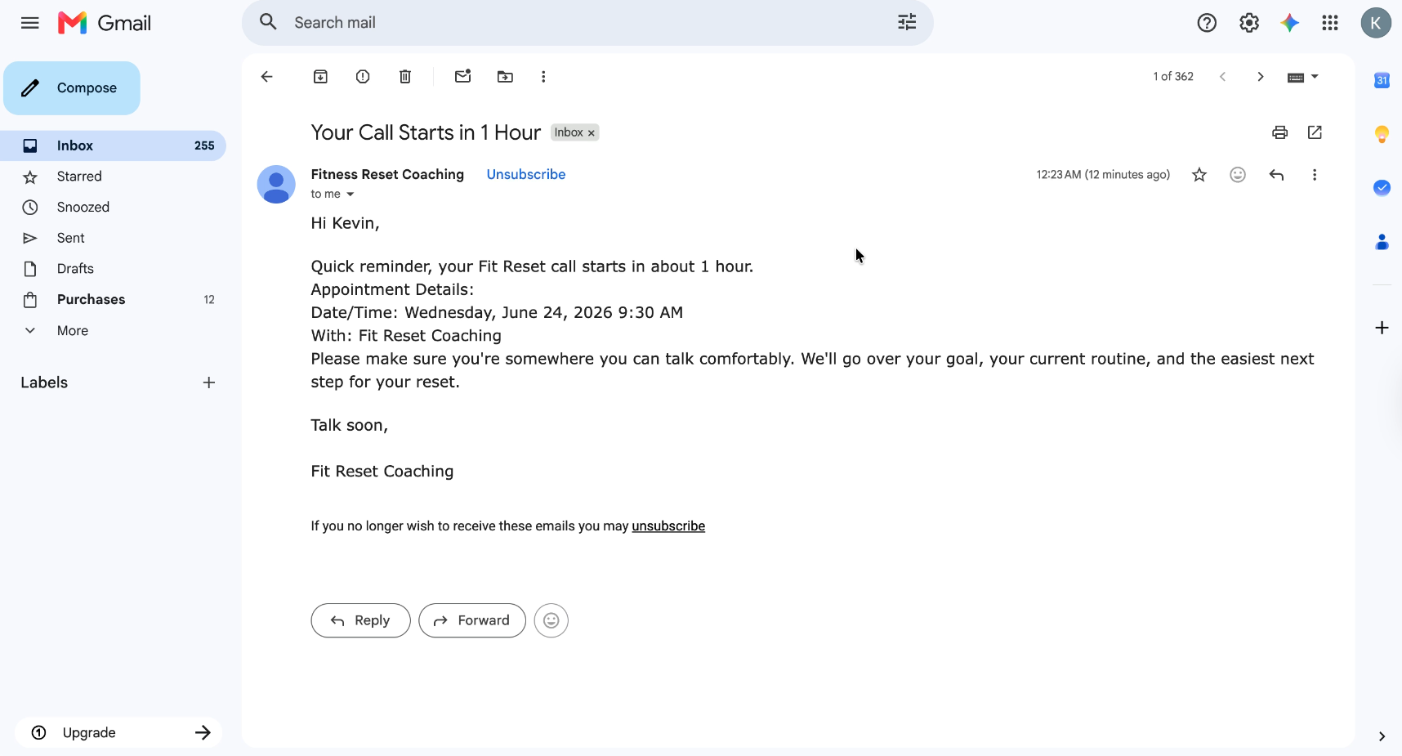1402x756 pixels.
Task: Remove the Inbox label from email
Action: click(x=592, y=133)
